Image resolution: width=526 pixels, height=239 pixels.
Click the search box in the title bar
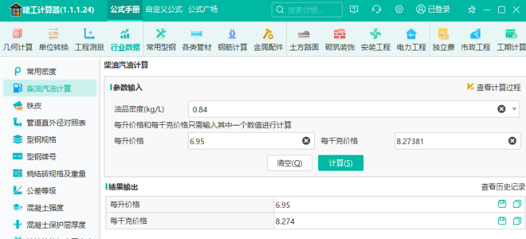point(307,10)
